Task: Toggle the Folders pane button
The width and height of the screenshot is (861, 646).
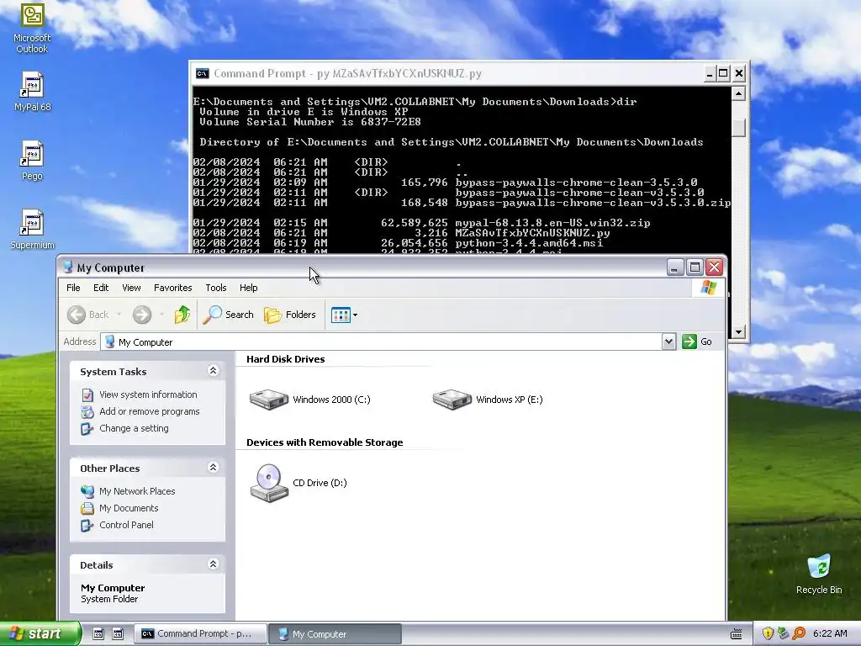Action: tap(290, 315)
